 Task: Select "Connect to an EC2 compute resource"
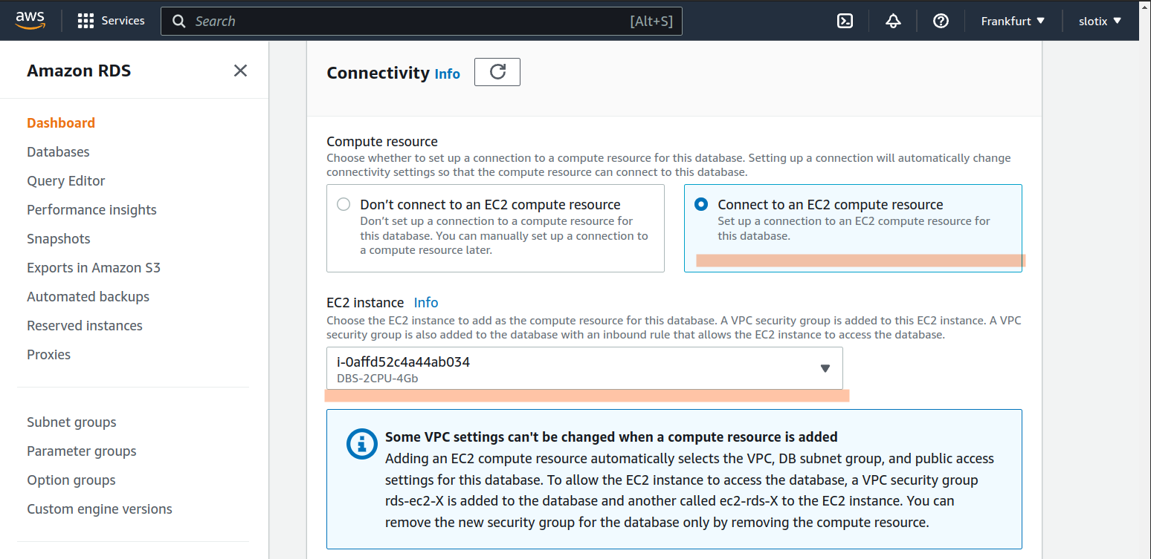pyautogui.click(x=700, y=205)
